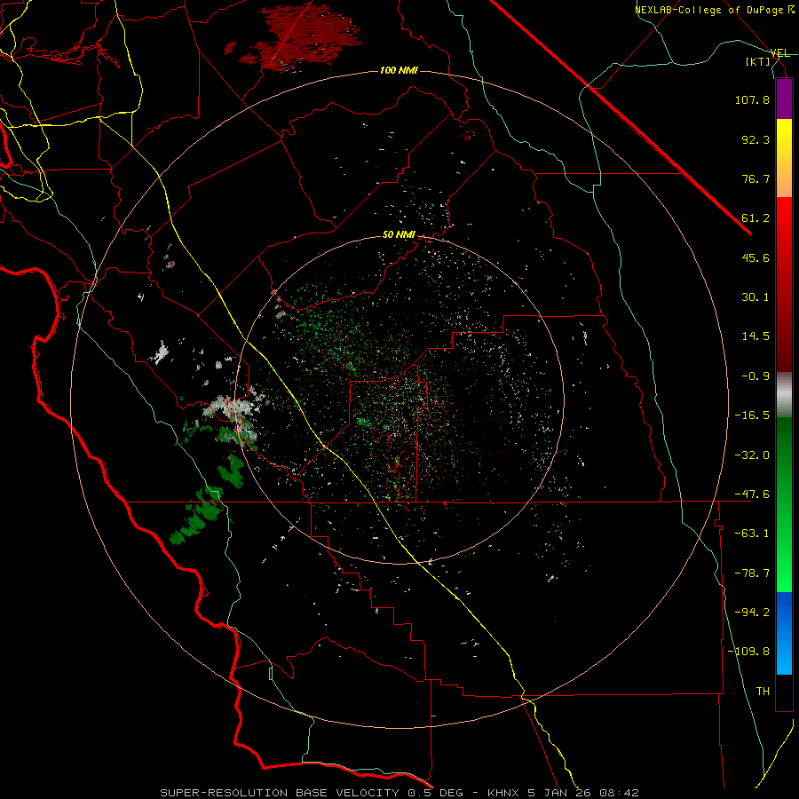
Task: Select the -109.8 scale value
Action: 748,652
